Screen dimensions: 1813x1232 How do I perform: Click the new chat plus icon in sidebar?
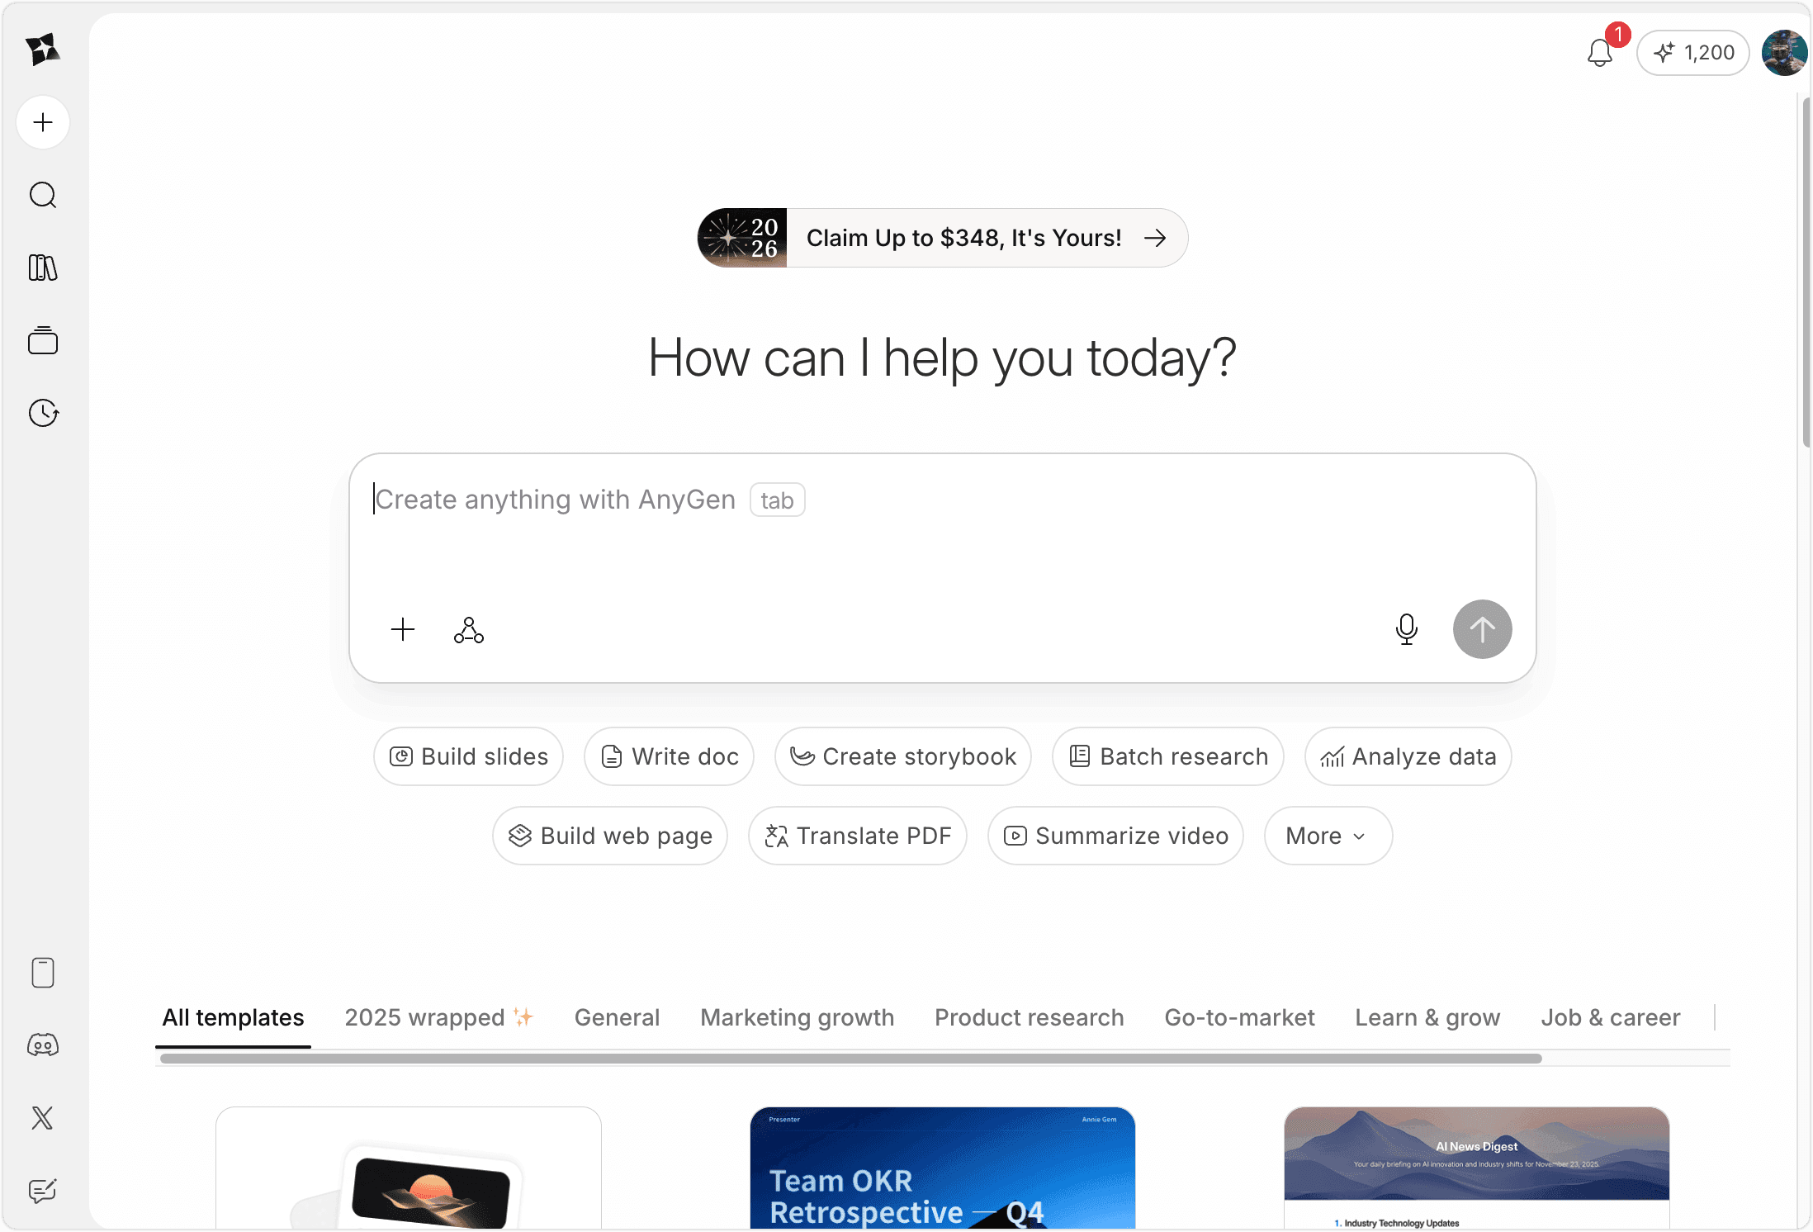tap(43, 122)
